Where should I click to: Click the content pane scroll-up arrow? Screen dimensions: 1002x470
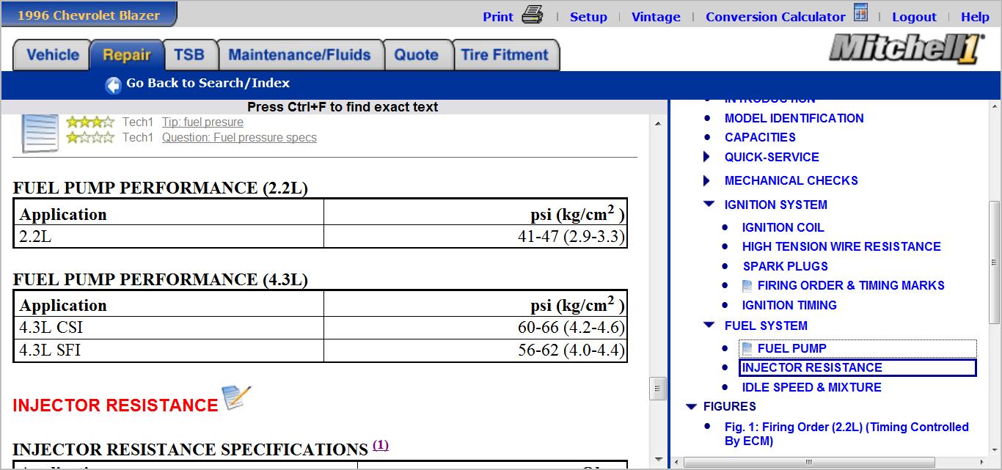coord(658,124)
